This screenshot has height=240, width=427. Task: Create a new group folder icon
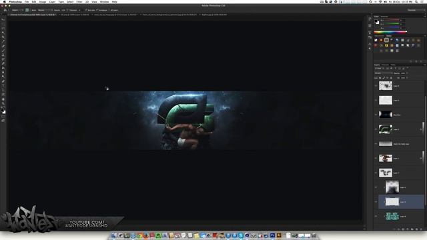tap(412, 229)
